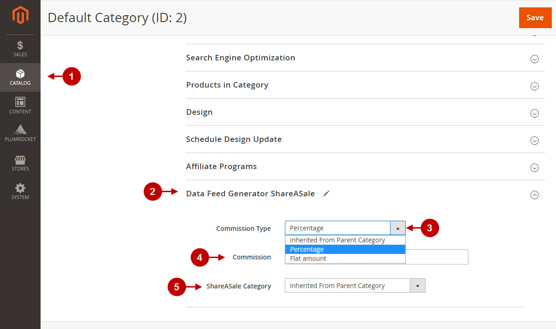The width and height of the screenshot is (556, 329).
Task: Click the Affiliate Programs heading
Action: 221,166
